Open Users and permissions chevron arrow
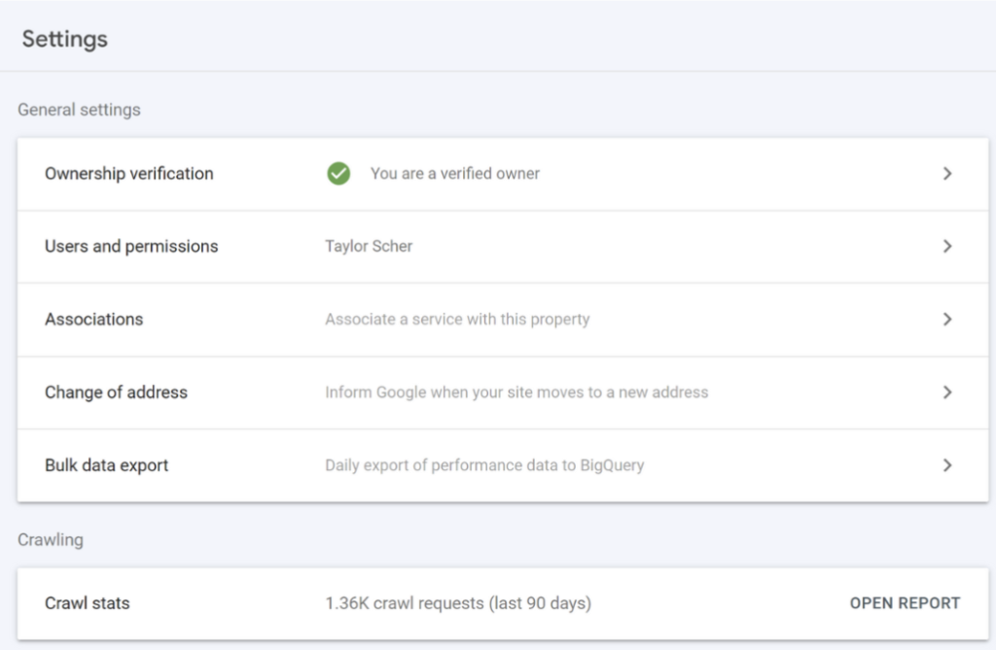 coord(947,246)
